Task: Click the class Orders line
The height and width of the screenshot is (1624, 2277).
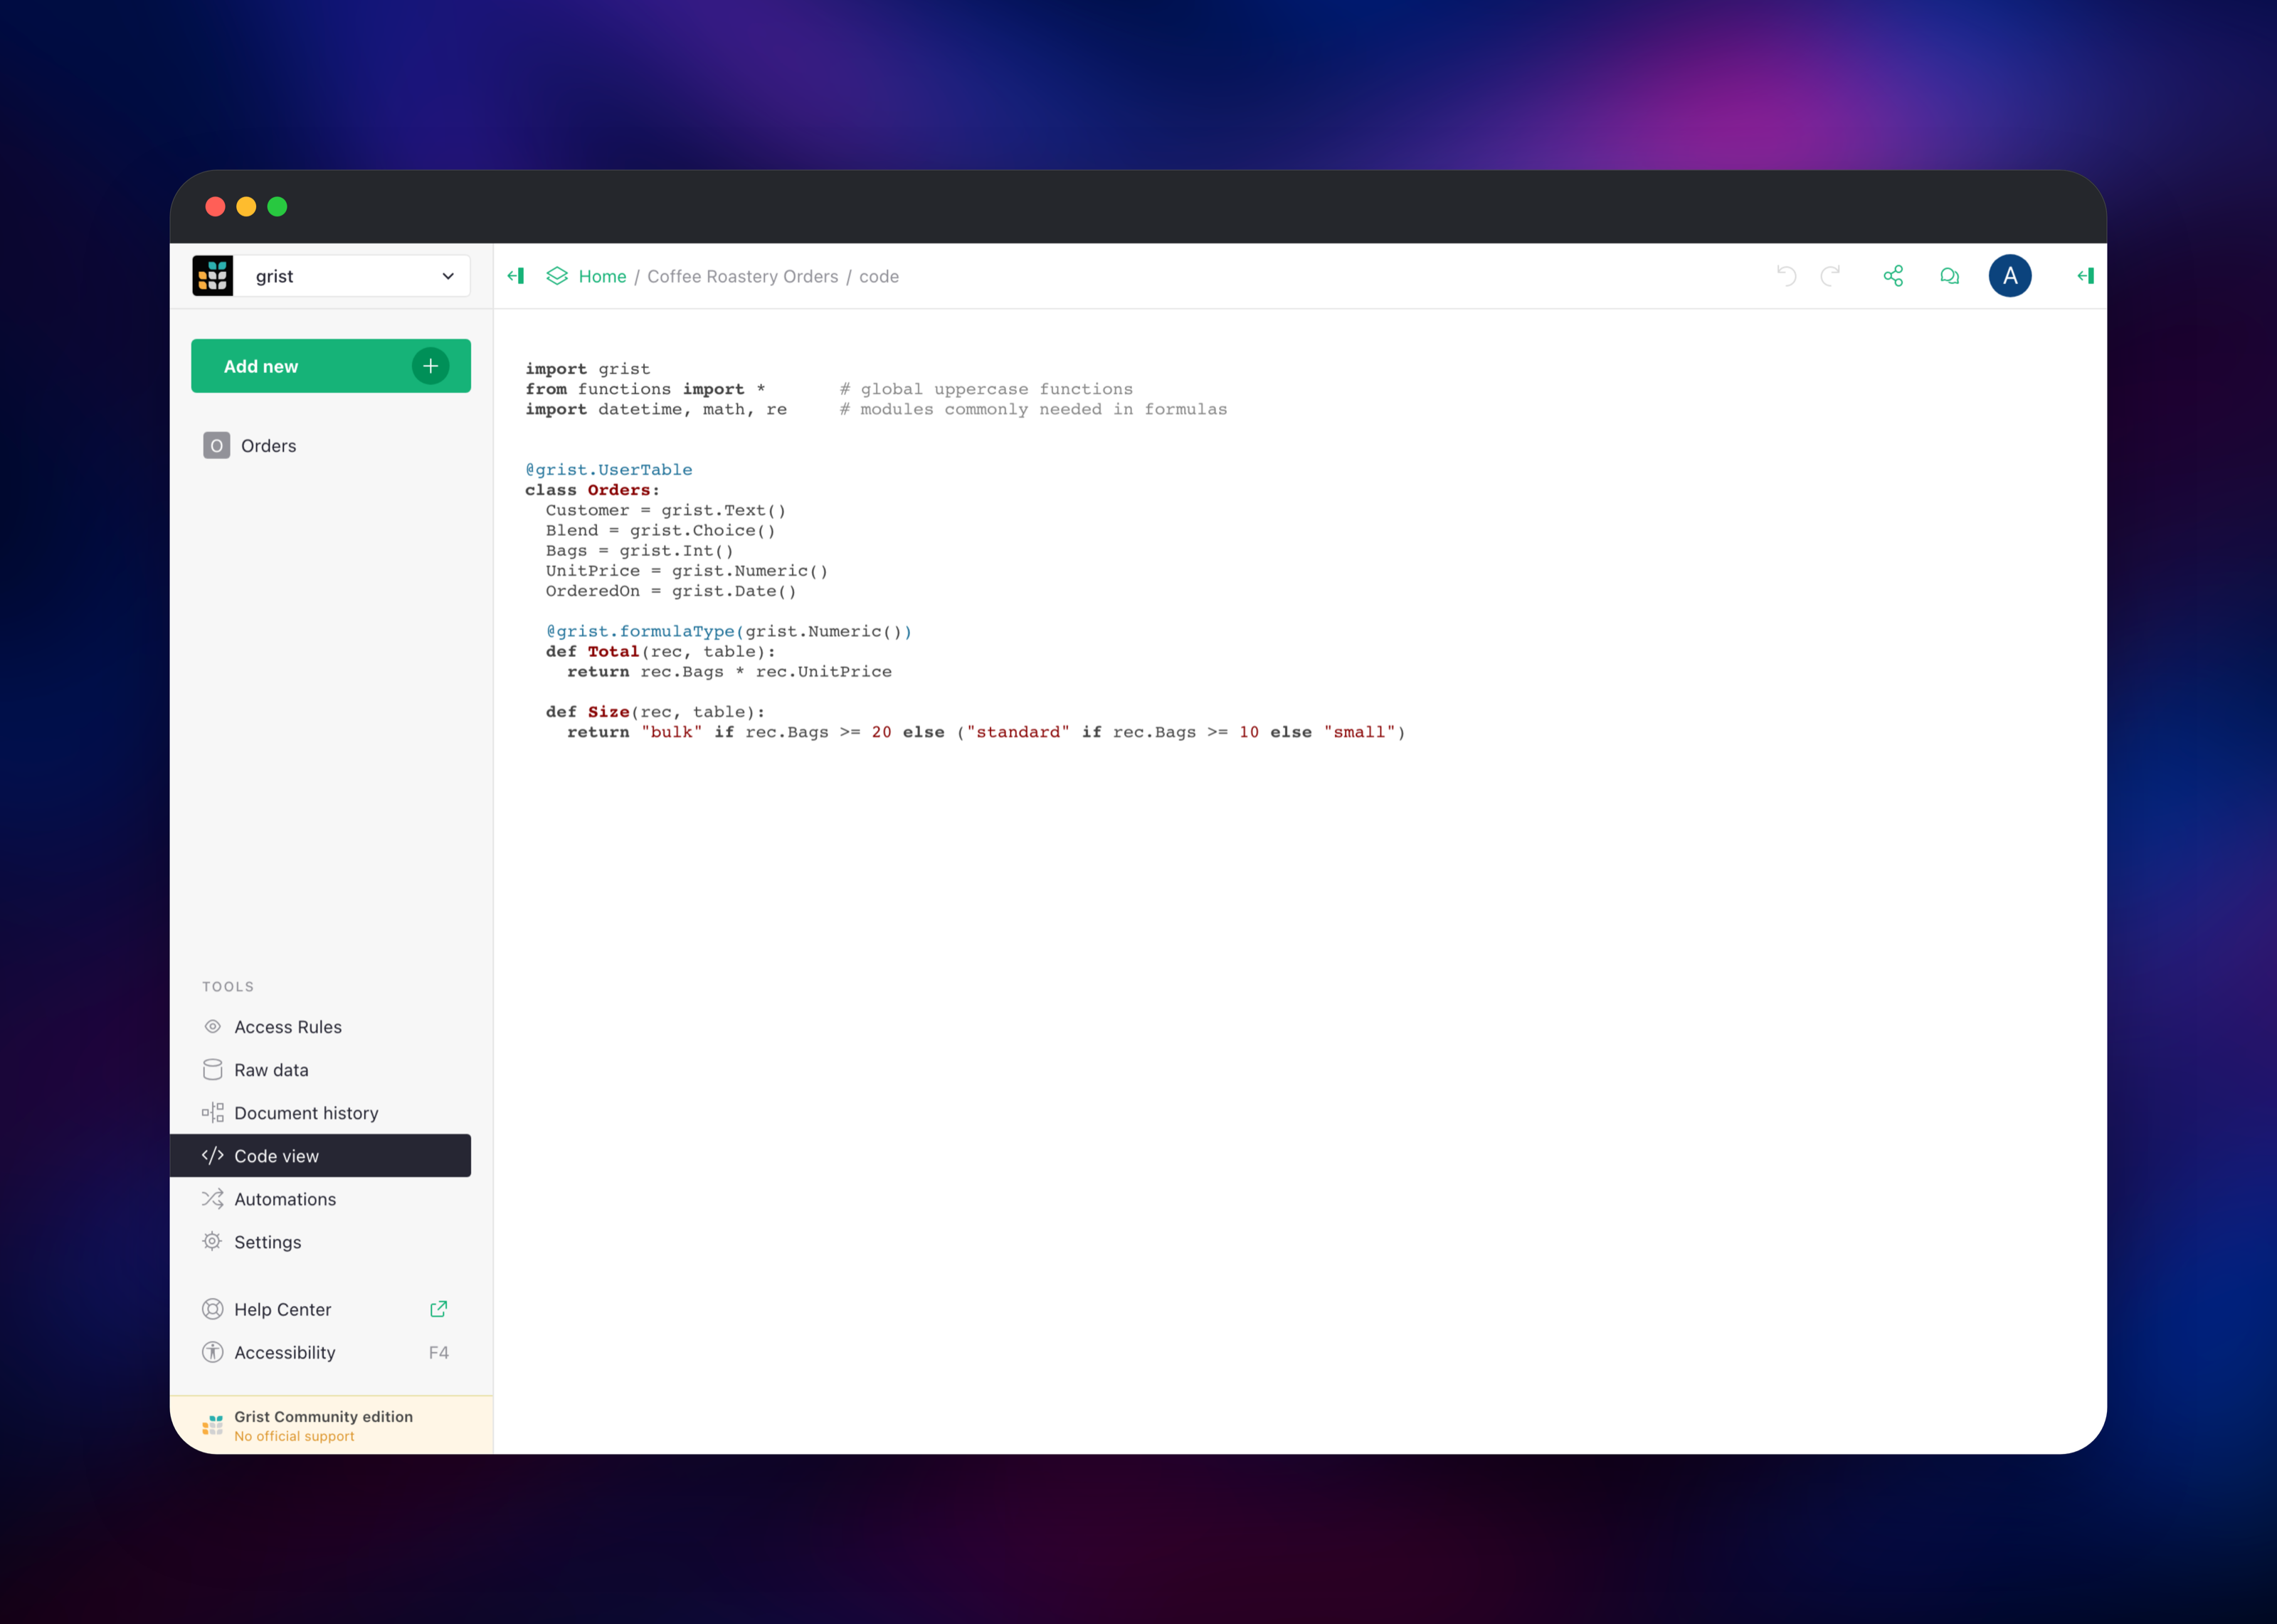Action: click(x=593, y=490)
